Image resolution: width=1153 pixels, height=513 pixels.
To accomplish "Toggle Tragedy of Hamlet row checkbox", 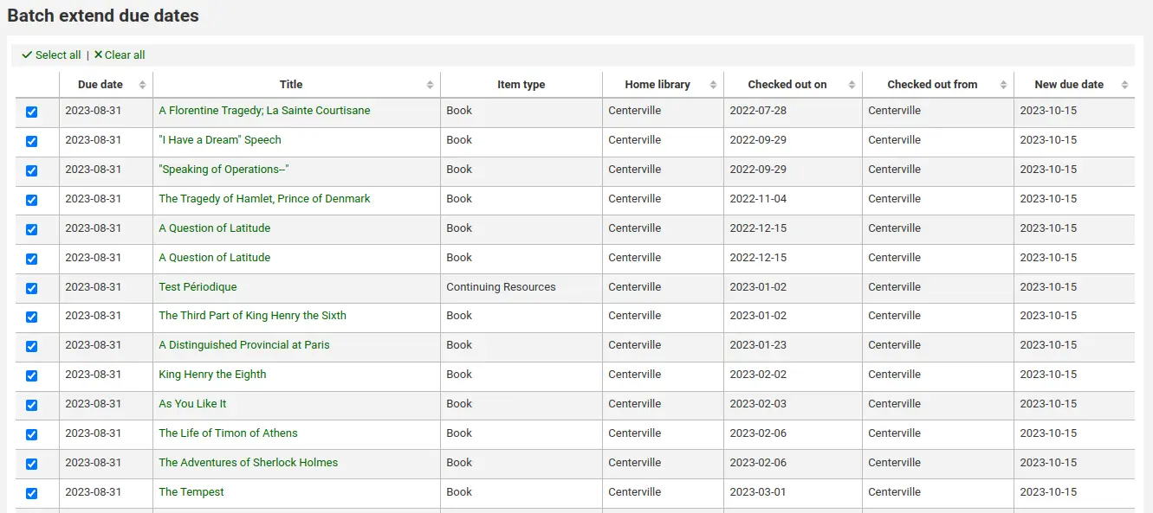I will [x=32, y=201].
